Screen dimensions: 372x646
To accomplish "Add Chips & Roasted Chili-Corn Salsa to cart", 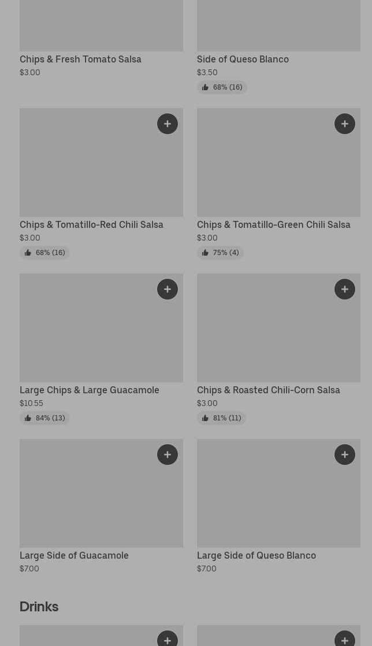I will pos(345,289).
